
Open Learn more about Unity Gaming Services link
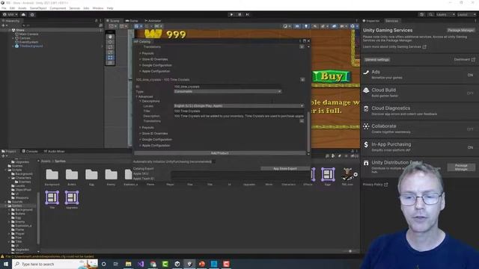pos(394,47)
